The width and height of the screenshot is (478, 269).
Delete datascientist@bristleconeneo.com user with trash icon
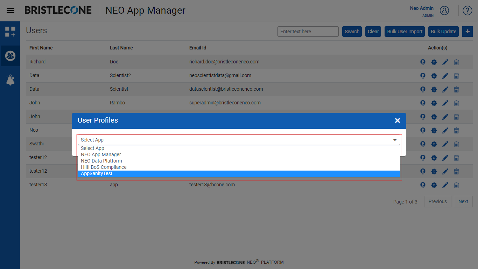pyautogui.click(x=456, y=89)
